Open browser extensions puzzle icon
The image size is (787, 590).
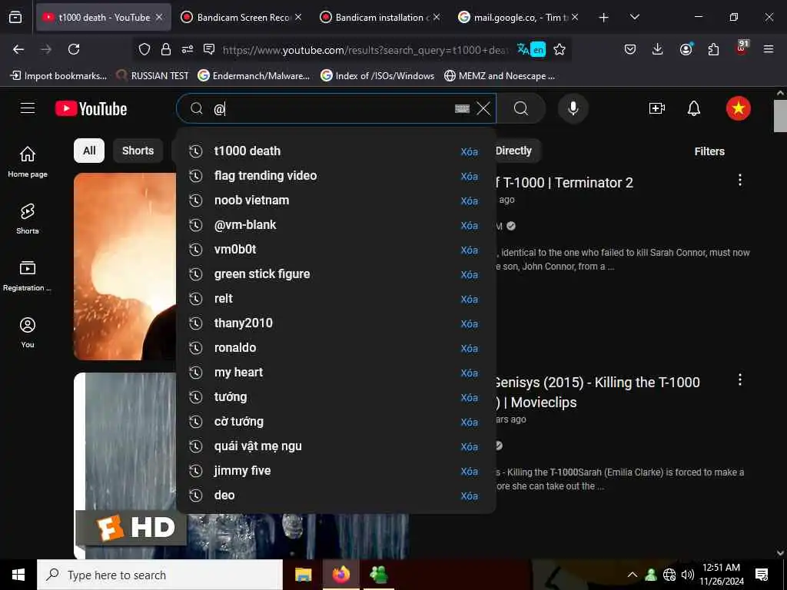[x=713, y=49]
